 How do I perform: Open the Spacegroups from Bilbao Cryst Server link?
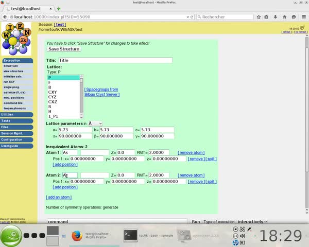(x=102, y=92)
